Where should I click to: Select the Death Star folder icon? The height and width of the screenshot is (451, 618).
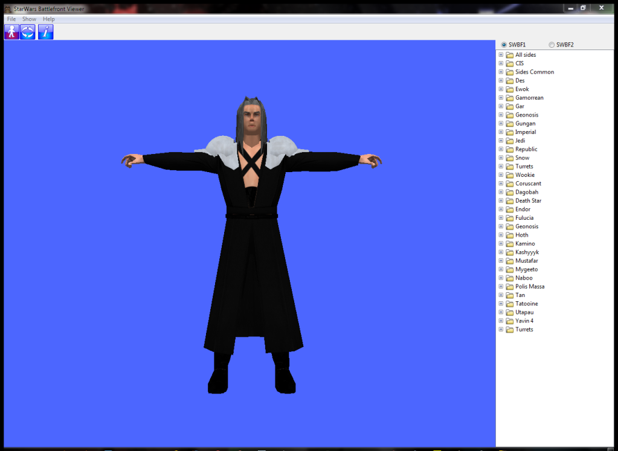[x=510, y=201]
